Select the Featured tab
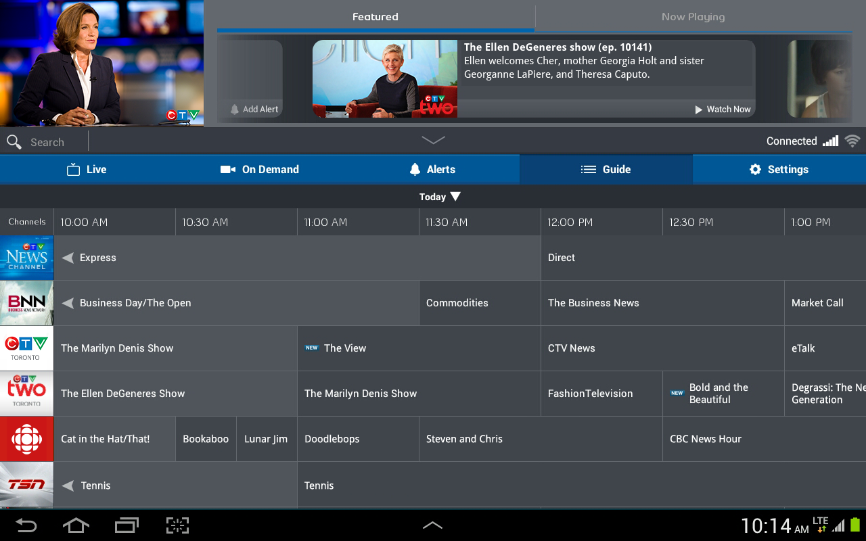The width and height of the screenshot is (866, 541). click(x=375, y=17)
